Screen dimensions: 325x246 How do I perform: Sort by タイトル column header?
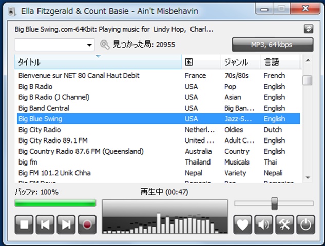click(98, 62)
